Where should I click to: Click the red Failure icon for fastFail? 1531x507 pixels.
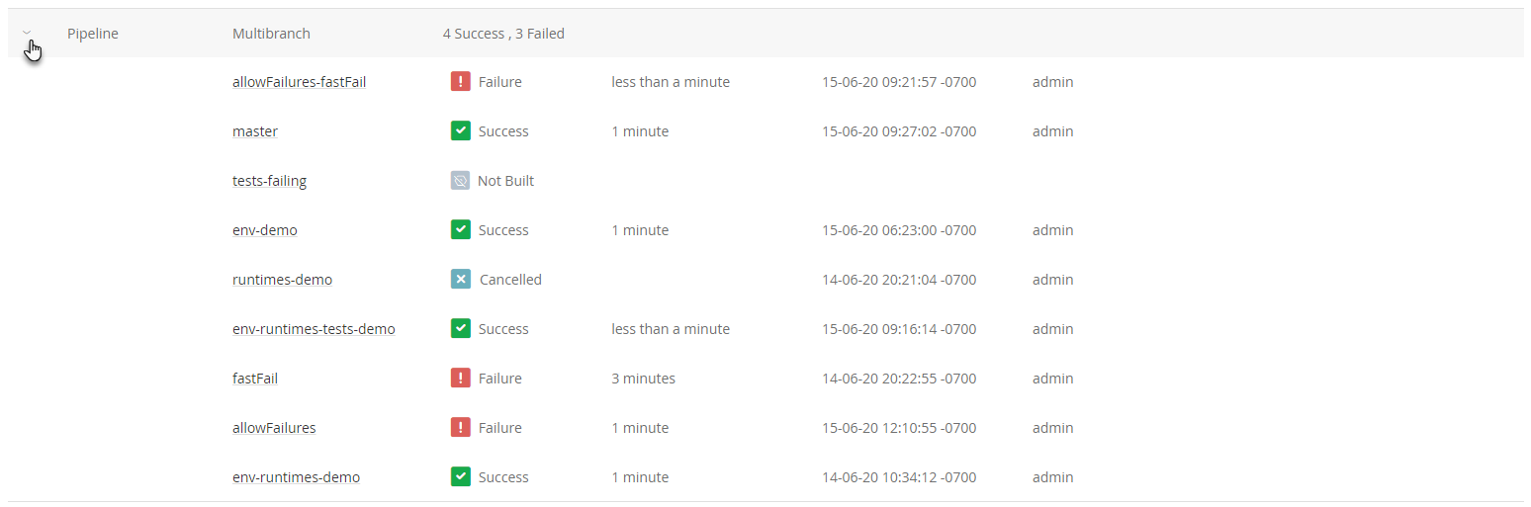click(x=460, y=379)
